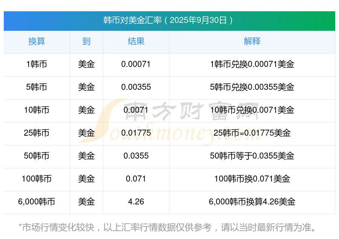
Task: Select the 10韩币 conversion cell
Action: [37, 110]
